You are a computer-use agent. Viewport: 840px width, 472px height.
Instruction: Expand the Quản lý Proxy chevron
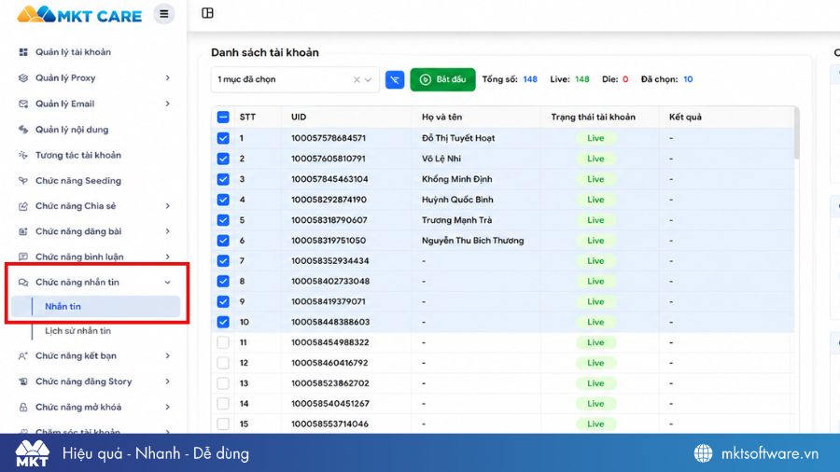pyautogui.click(x=168, y=77)
